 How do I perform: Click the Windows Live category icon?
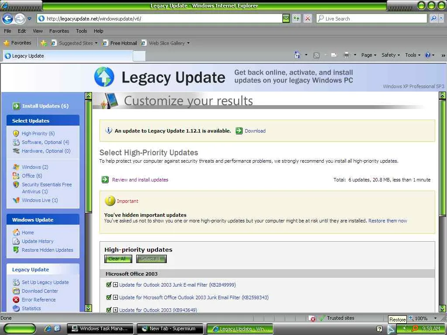(x=16, y=200)
